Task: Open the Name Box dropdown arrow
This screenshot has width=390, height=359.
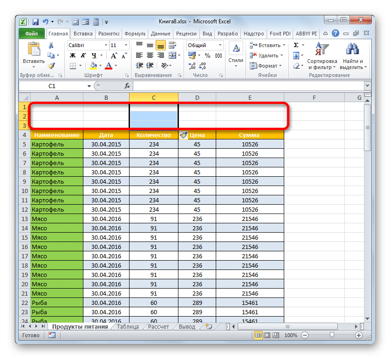Action: pyautogui.click(x=89, y=86)
